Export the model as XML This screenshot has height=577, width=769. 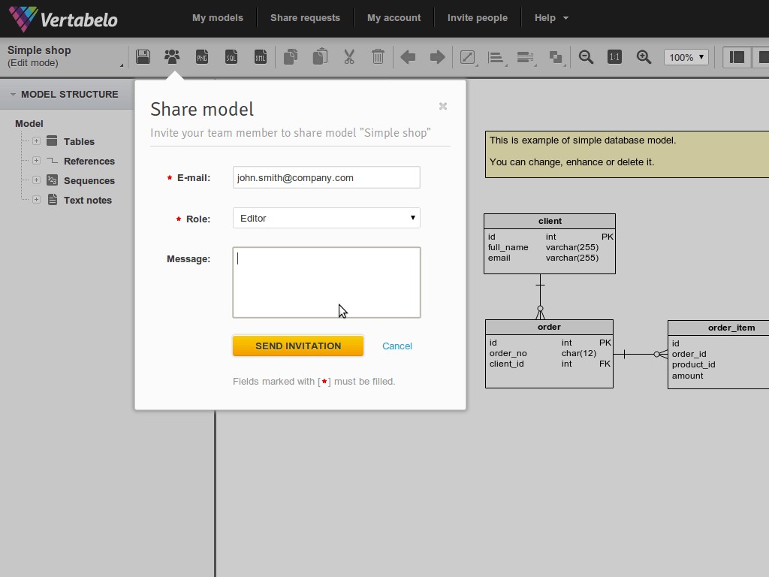pos(261,57)
